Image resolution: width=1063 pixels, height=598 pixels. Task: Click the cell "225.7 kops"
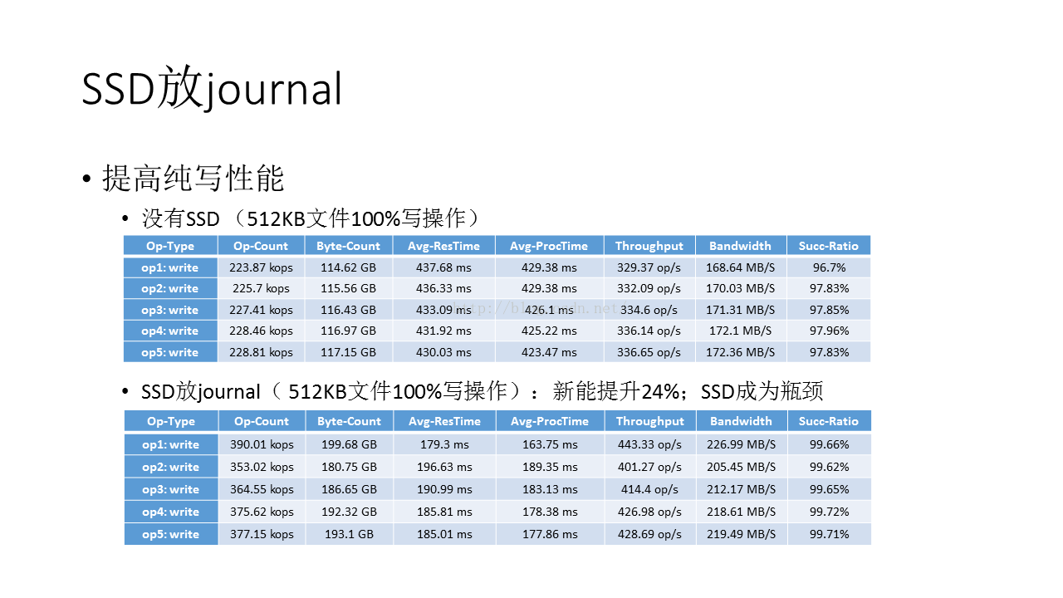click(x=261, y=288)
